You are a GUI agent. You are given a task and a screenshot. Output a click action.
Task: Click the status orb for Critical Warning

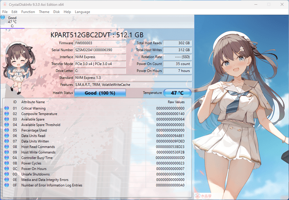point(7,108)
